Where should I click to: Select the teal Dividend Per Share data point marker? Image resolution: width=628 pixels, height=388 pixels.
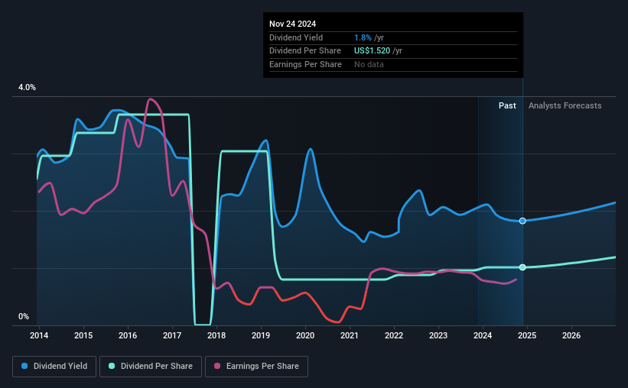(522, 267)
